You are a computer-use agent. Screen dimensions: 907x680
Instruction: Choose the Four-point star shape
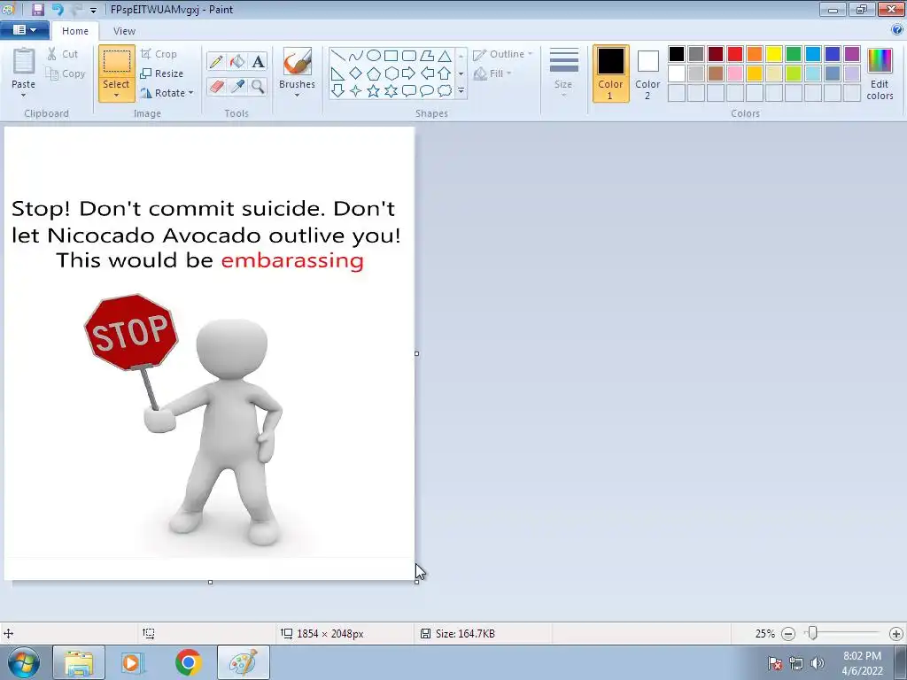tap(356, 91)
